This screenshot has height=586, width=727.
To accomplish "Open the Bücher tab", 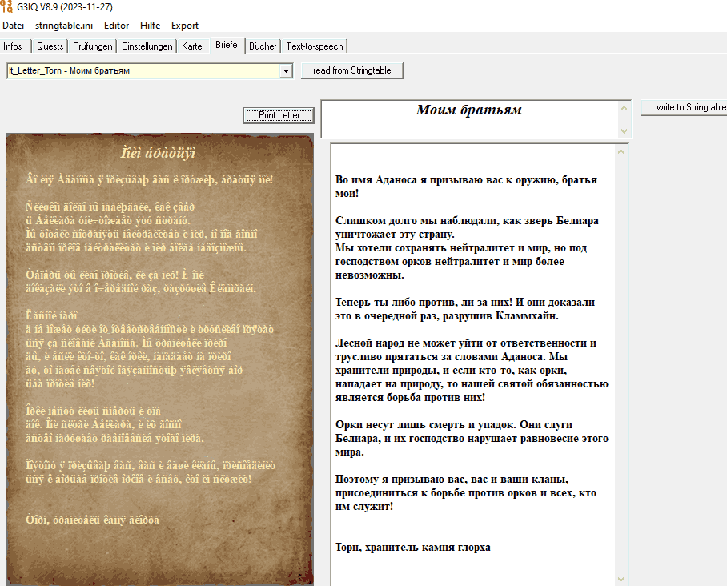I will 263,46.
